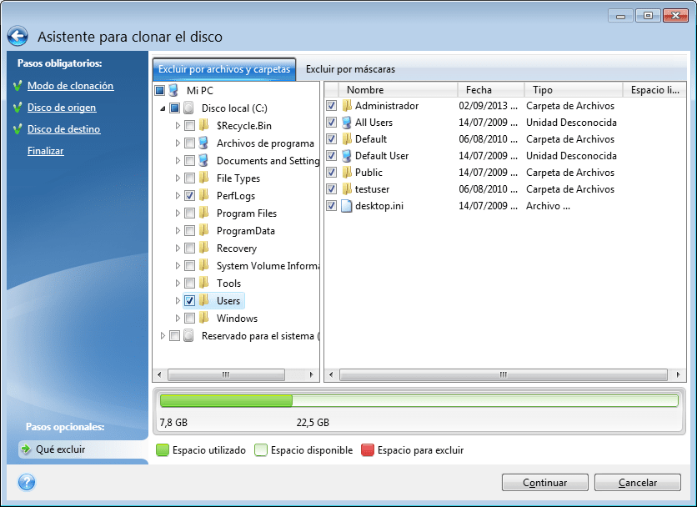This screenshot has height=507, width=697.
Task: Check the Windows folder checkbox
Action: (x=190, y=319)
